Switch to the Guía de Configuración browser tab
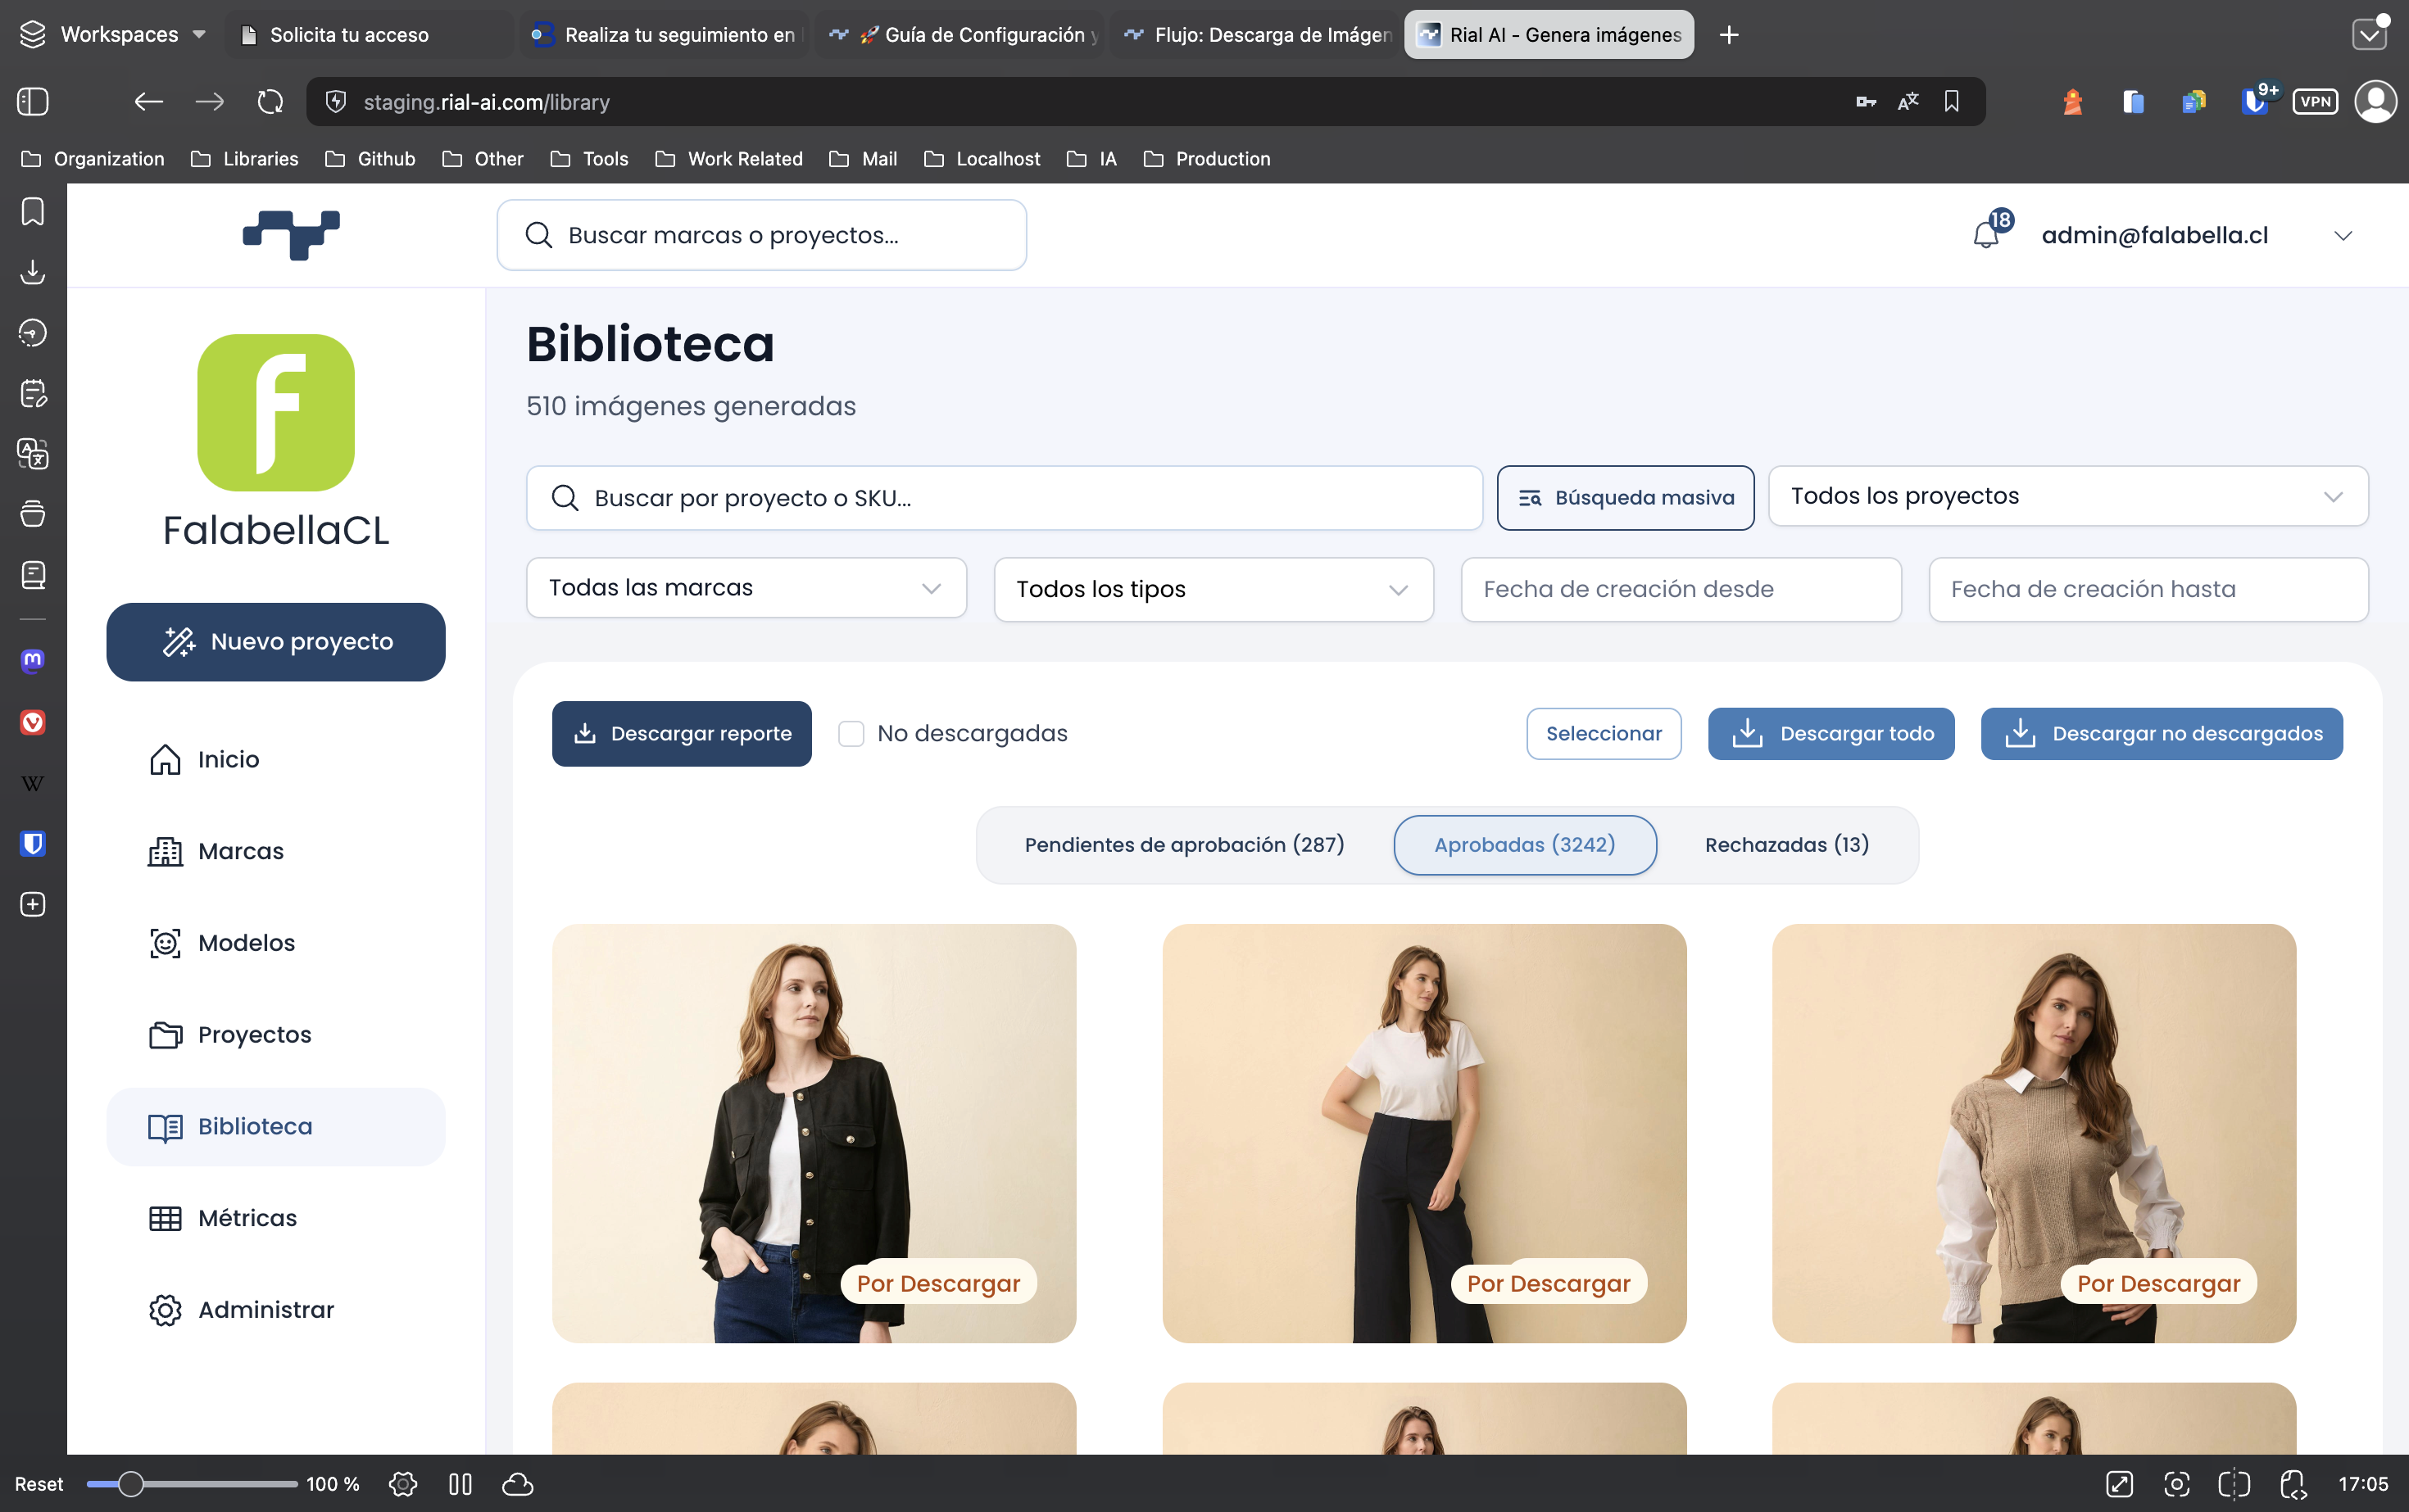Image resolution: width=2409 pixels, height=1512 pixels. tap(960, 35)
